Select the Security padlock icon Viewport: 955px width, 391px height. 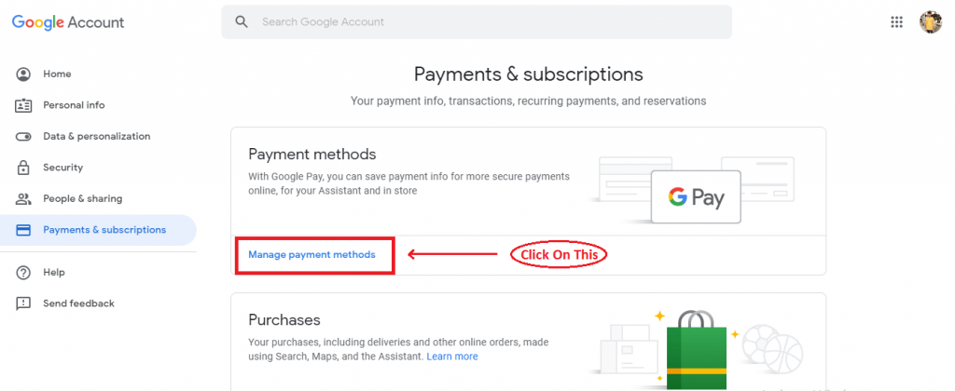(x=23, y=168)
